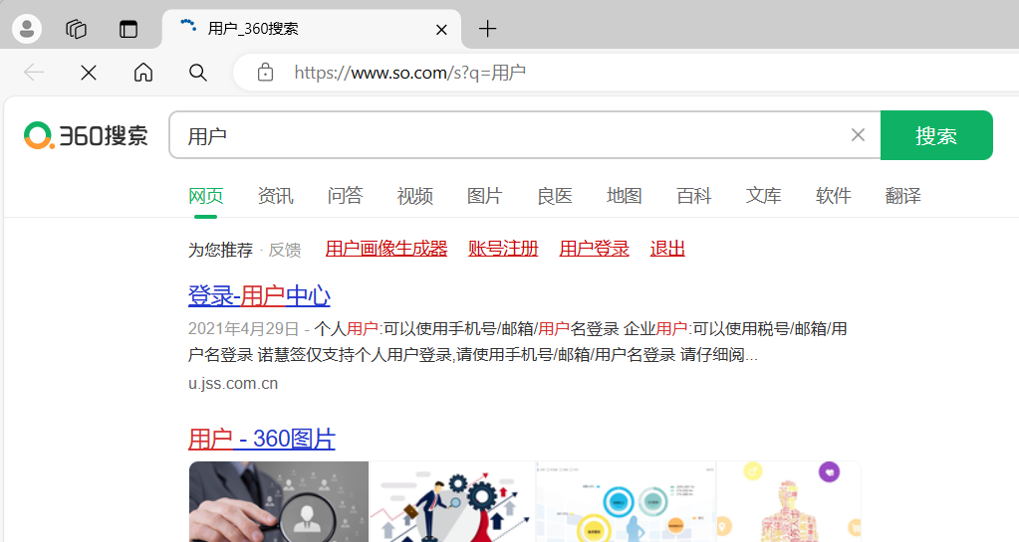Open suggested search 退出
Screen dimensions: 1019x542
[x=667, y=249]
